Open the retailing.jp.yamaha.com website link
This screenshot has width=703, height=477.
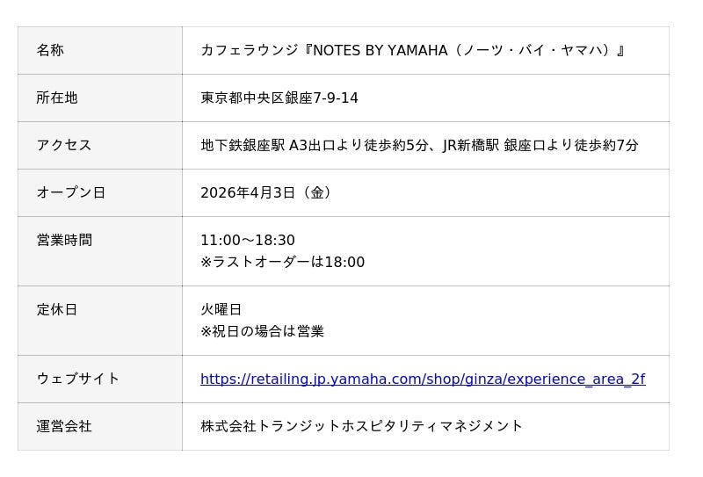point(422,379)
